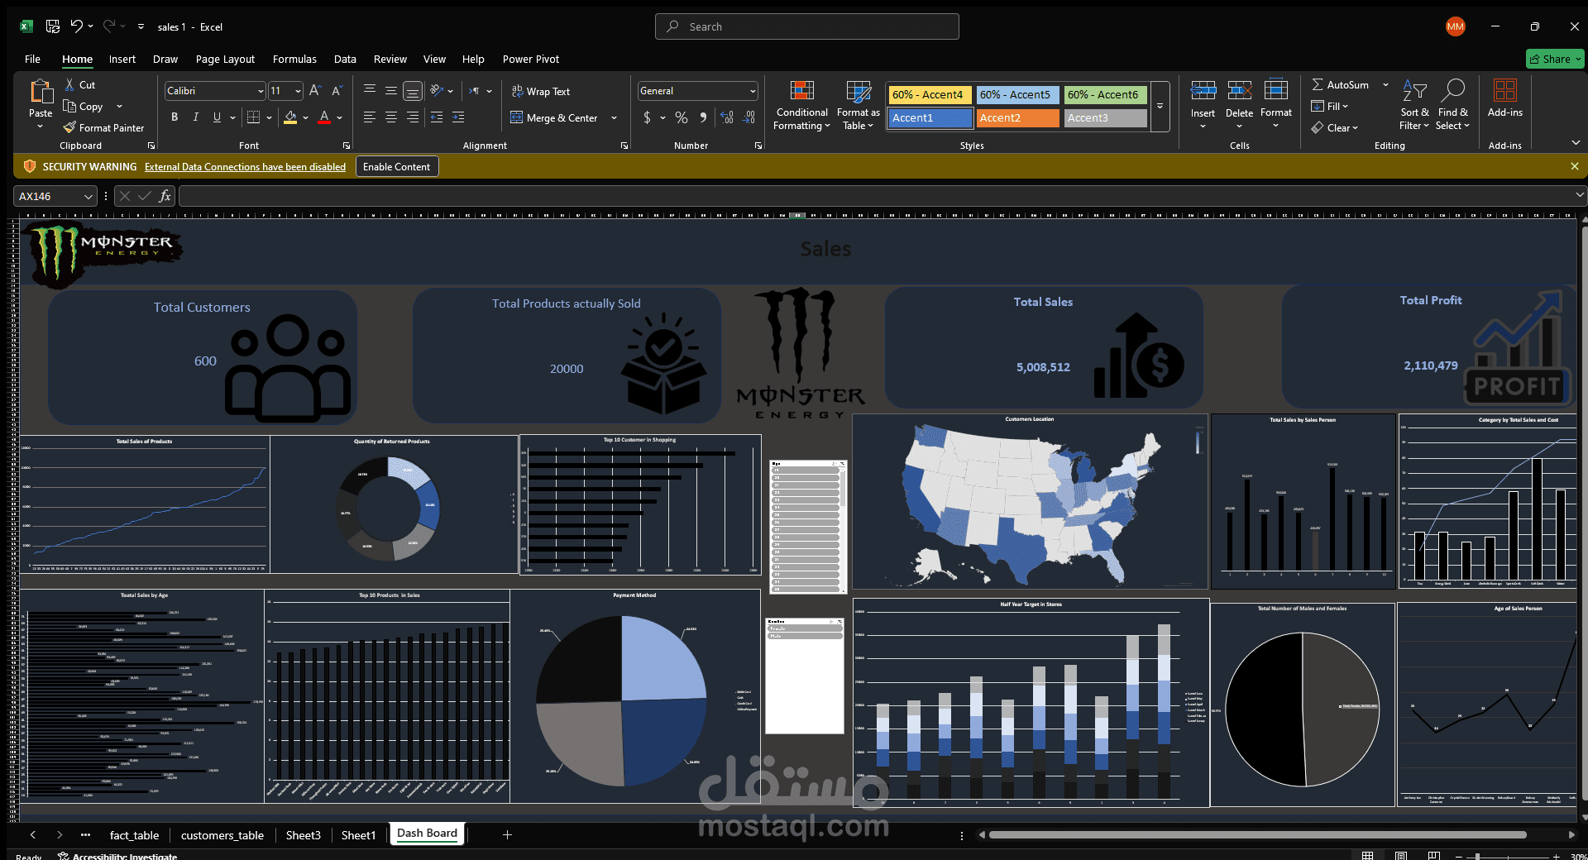
Task: Add a new sheet with plus button
Action: (507, 835)
